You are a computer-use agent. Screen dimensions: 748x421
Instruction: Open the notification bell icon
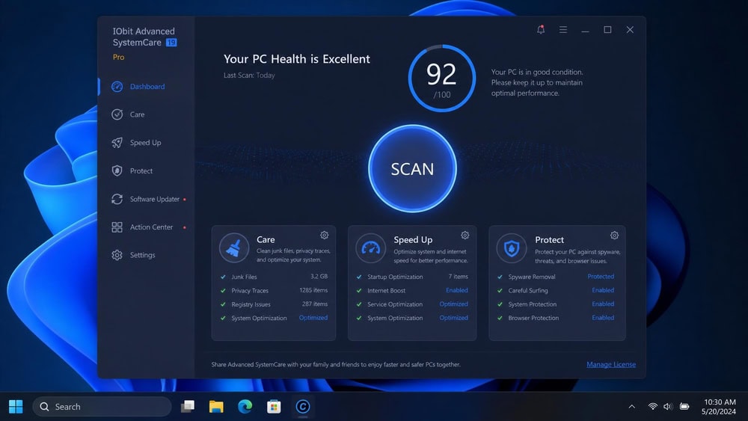pos(541,30)
